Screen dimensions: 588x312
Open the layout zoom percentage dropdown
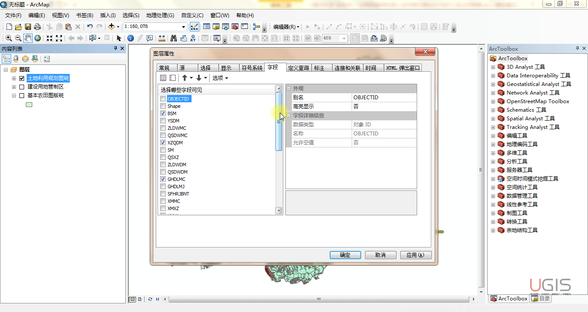(x=344, y=38)
